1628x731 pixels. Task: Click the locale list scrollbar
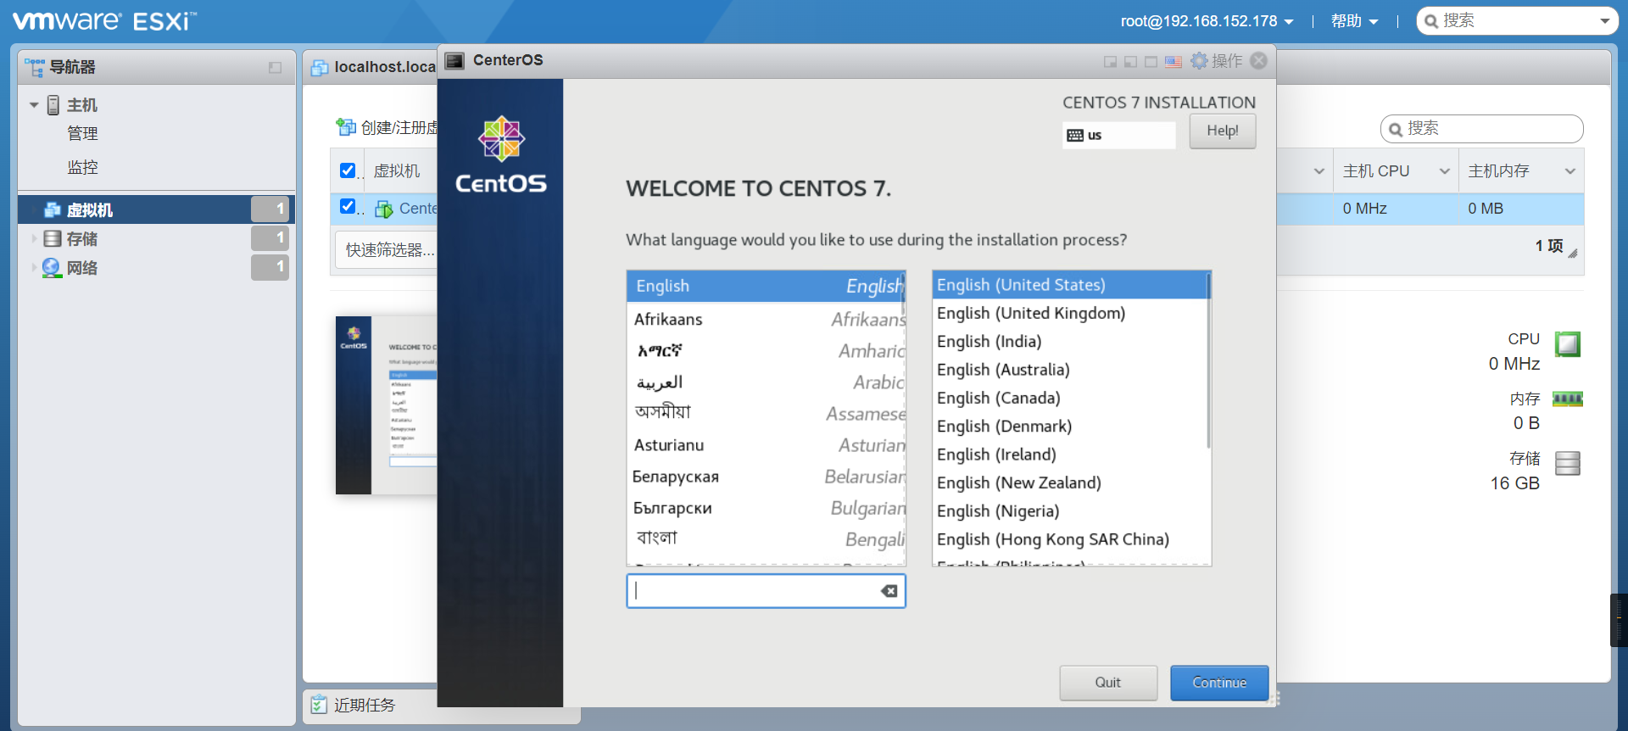pos(1208,360)
